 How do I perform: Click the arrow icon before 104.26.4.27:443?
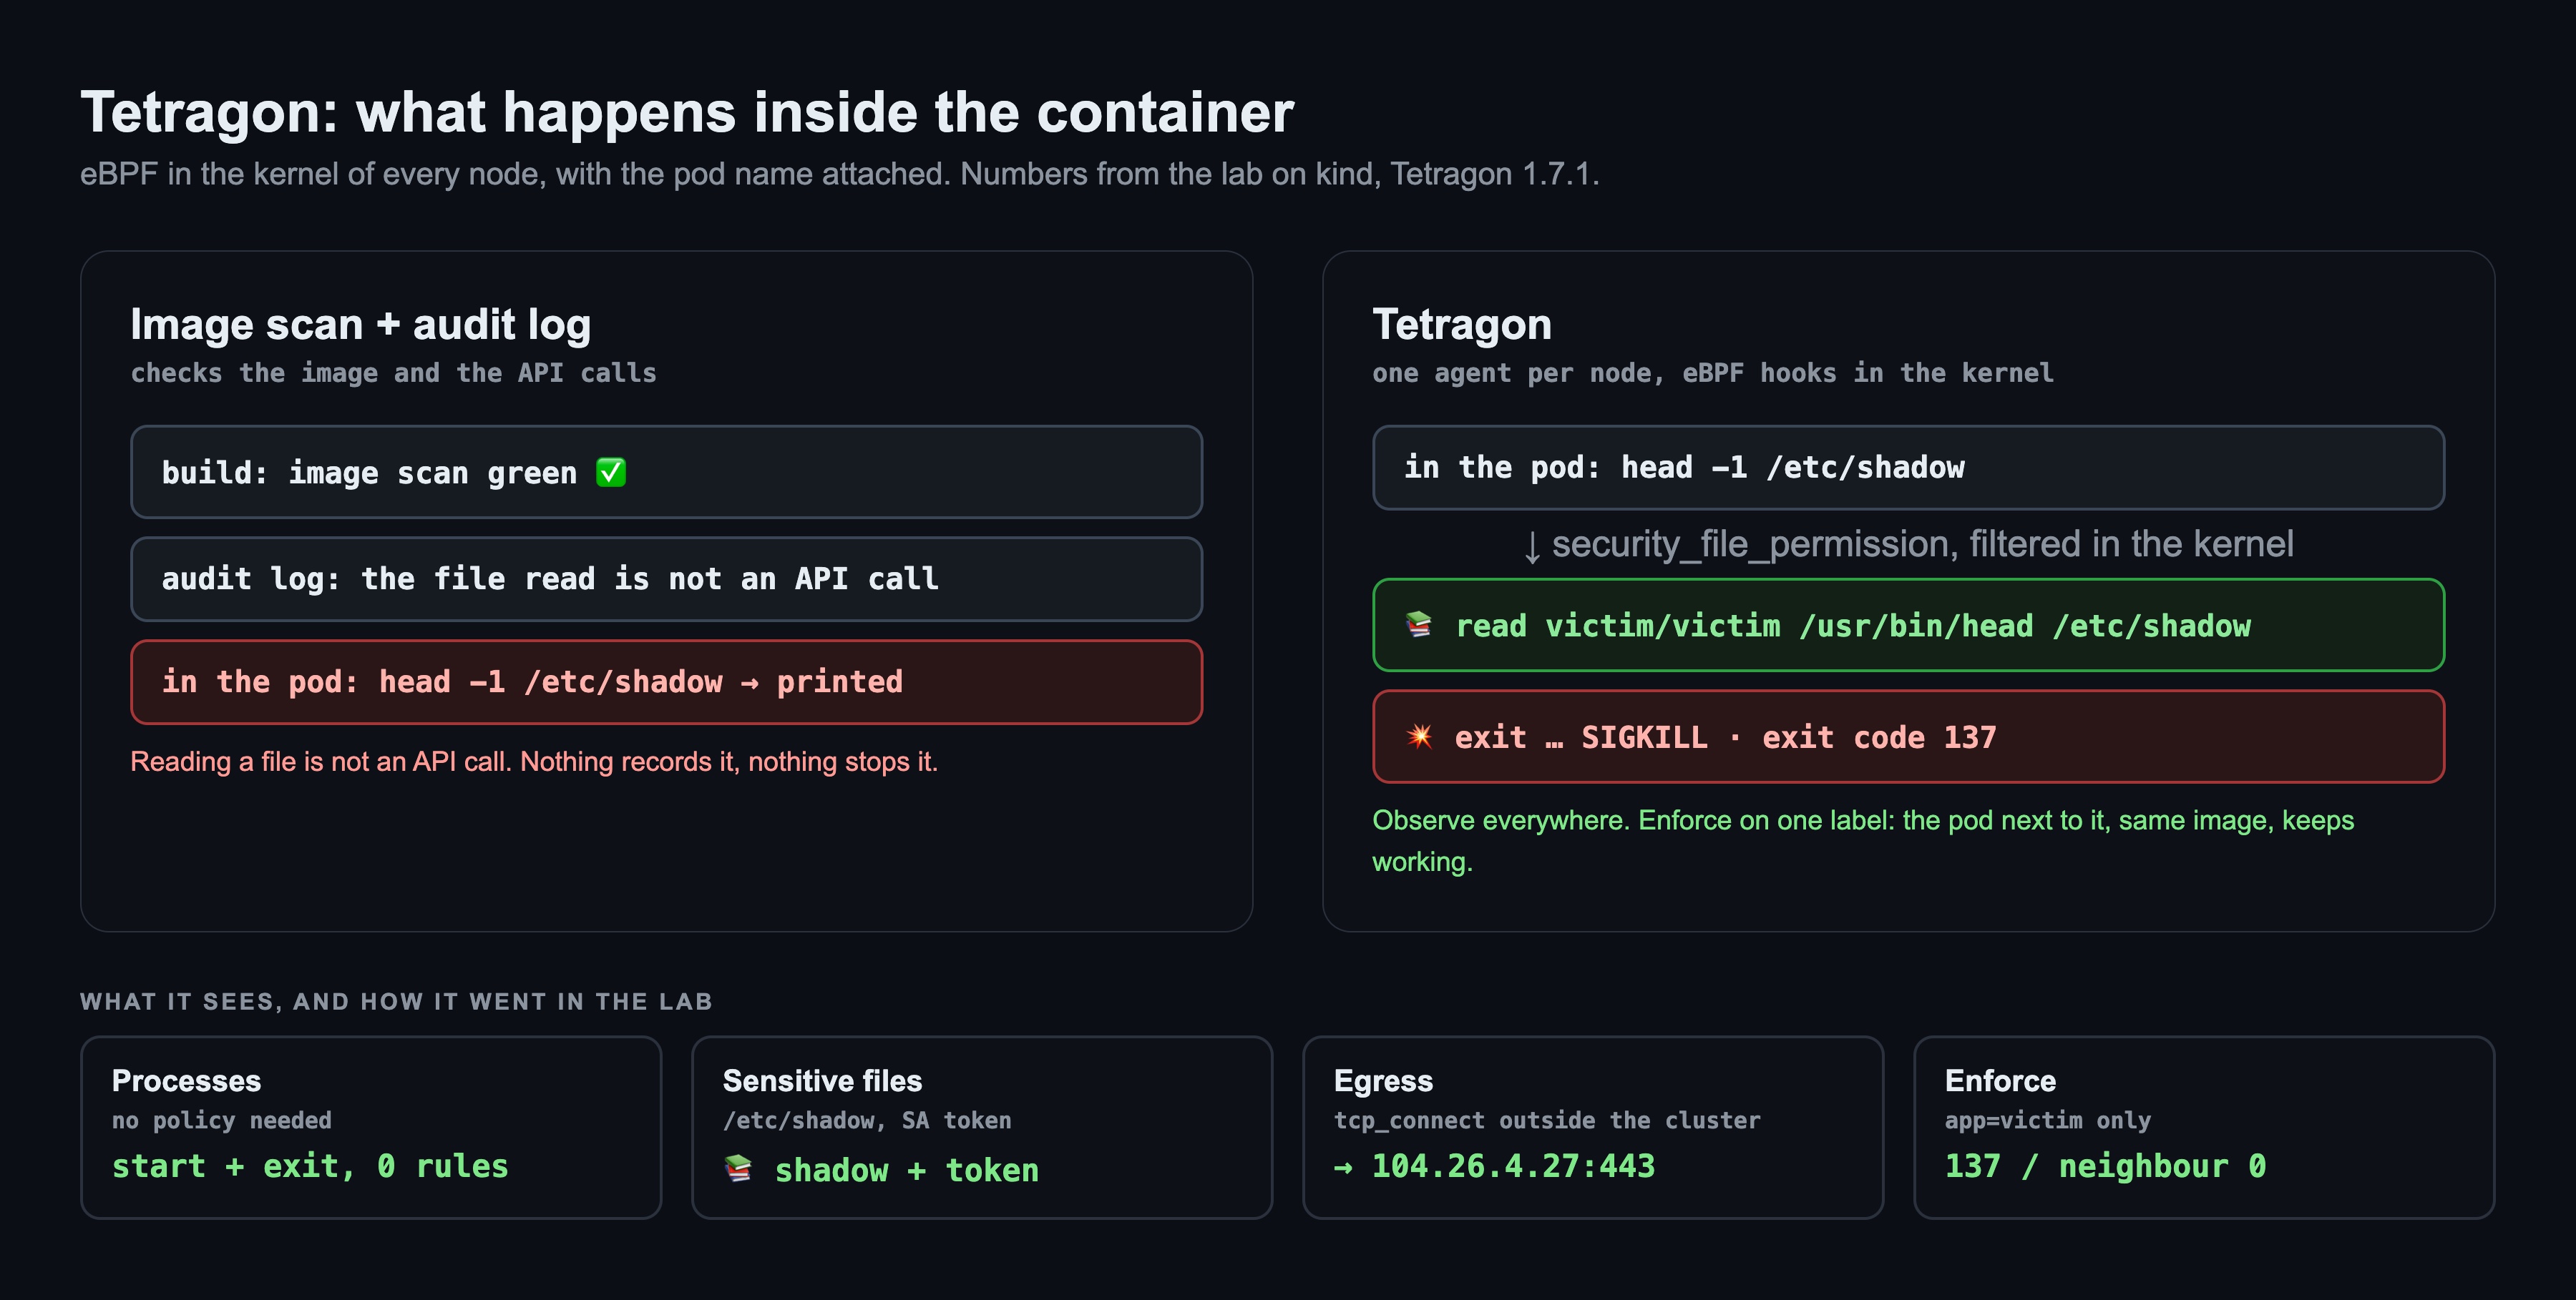1343,1167
